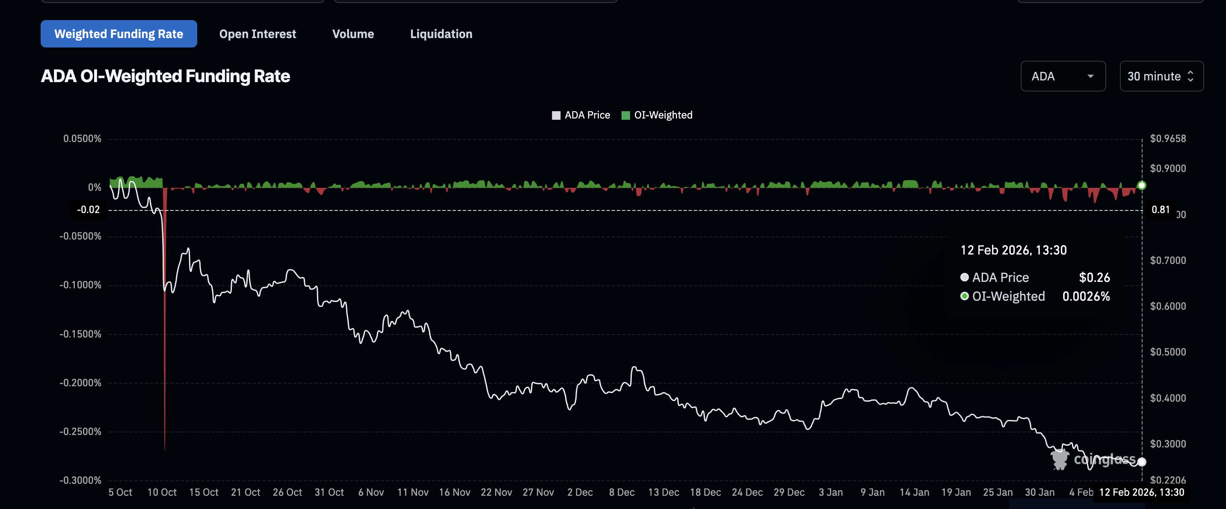
Task: Click the green OI-Weighted legend square
Action: pos(625,115)
